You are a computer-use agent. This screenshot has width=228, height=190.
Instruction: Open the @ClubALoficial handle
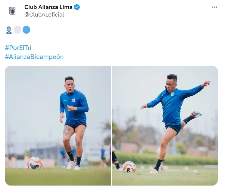tap(44, 15)
